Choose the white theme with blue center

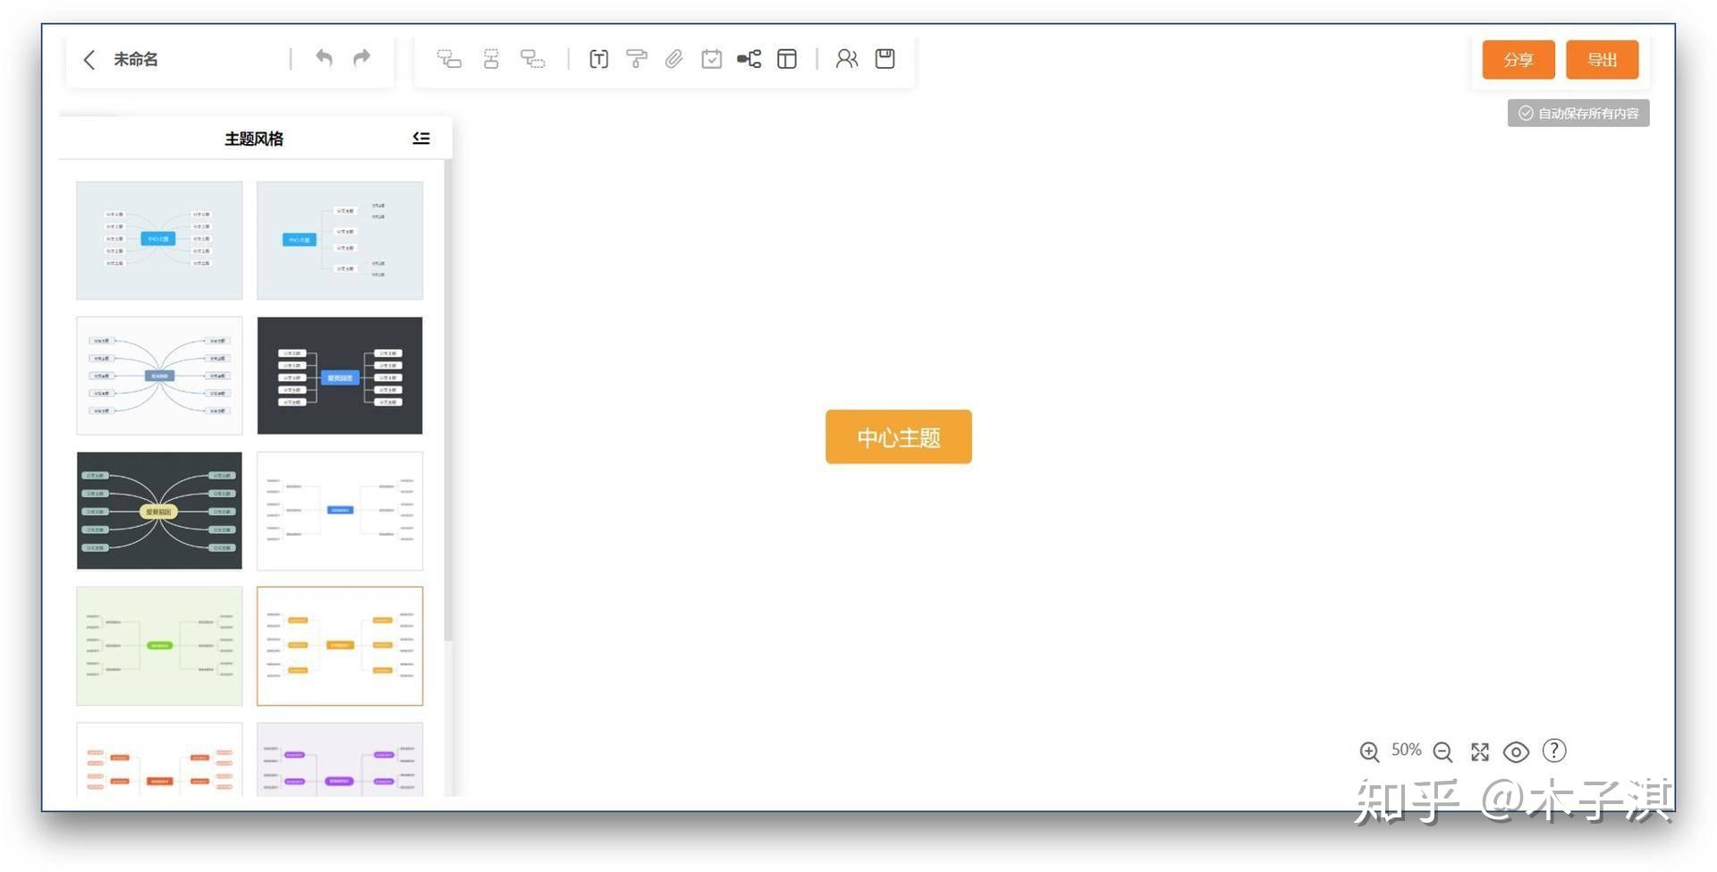pos(340,511)
